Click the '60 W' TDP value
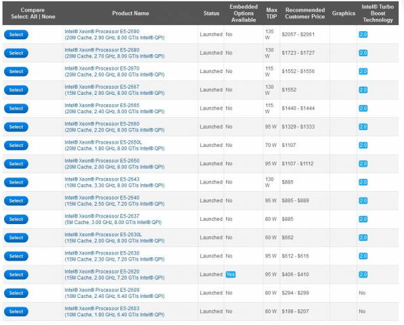Image resolution: width=404 pixels, height=325 pixels. [271, 238]
